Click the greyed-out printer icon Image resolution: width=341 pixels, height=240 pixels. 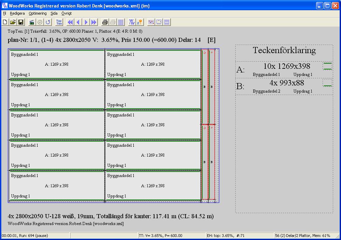pyautogui.click(x=113, y=22)
